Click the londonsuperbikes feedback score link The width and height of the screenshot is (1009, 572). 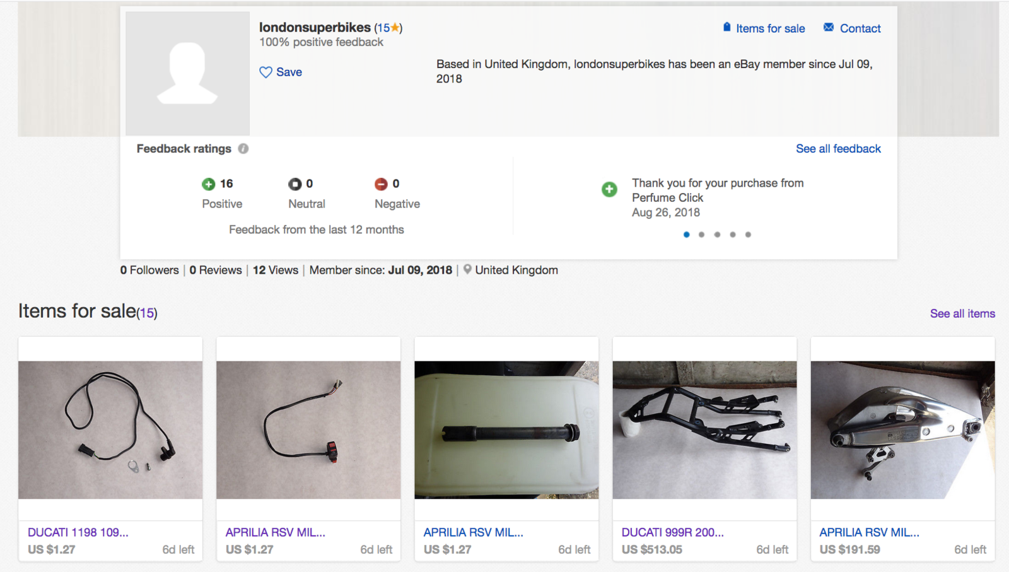(x=388, y=28)
